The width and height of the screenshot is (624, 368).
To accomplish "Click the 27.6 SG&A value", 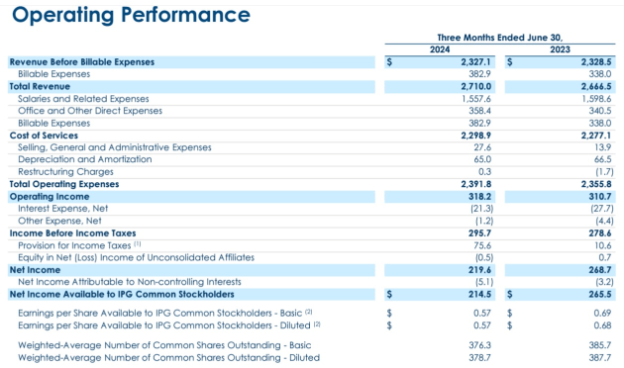I will (482, 147).
